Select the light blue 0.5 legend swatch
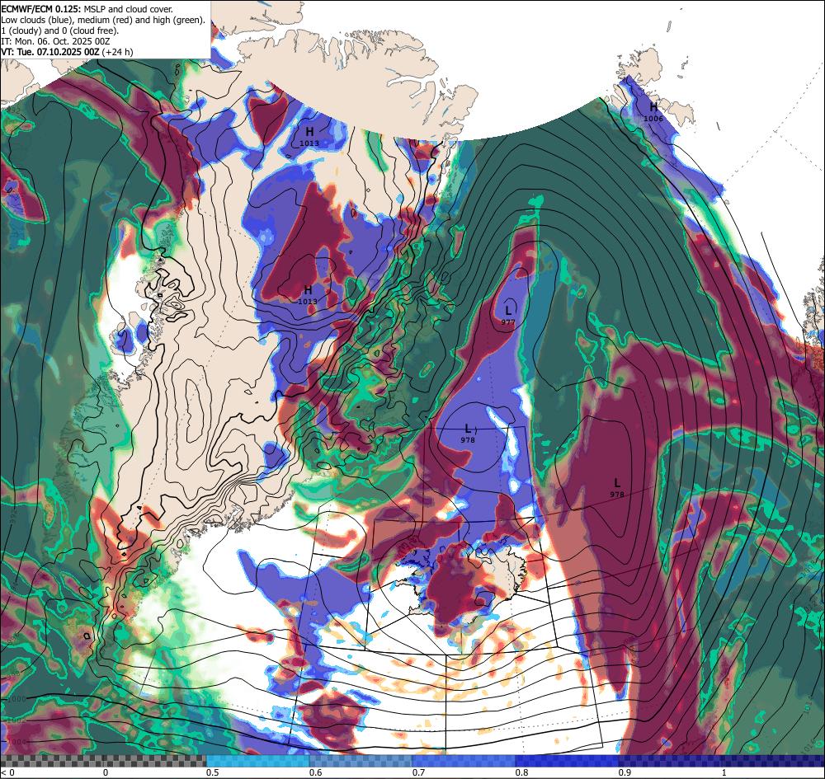 click(x=257, y=761)
